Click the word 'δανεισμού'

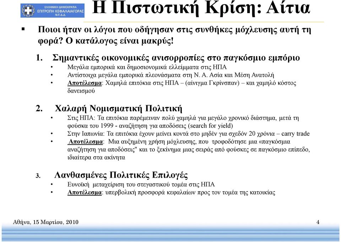click(81, 91)
